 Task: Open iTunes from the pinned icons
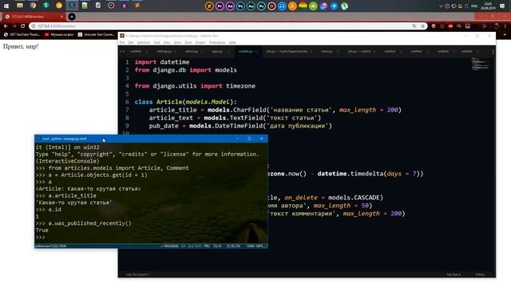point(323,6)
